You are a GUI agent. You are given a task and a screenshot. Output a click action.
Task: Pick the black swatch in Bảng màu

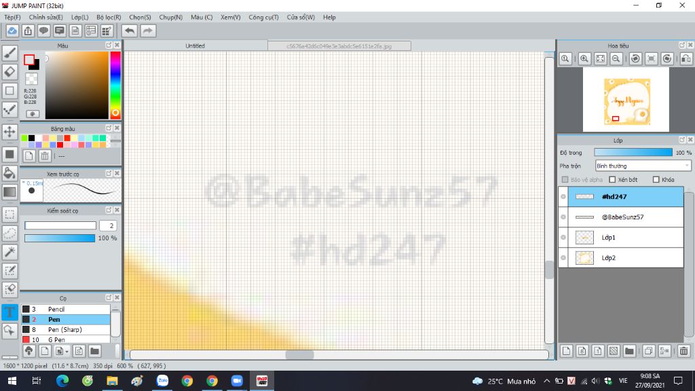coord(31,138)
